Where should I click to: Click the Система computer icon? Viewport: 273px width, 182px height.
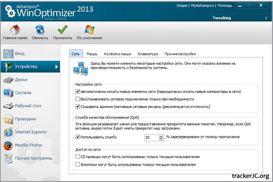click(x=8, y=93)
